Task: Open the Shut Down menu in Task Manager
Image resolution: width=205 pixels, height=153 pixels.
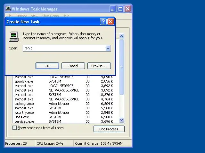Action: pyautogui.click(x=50, y=16)
